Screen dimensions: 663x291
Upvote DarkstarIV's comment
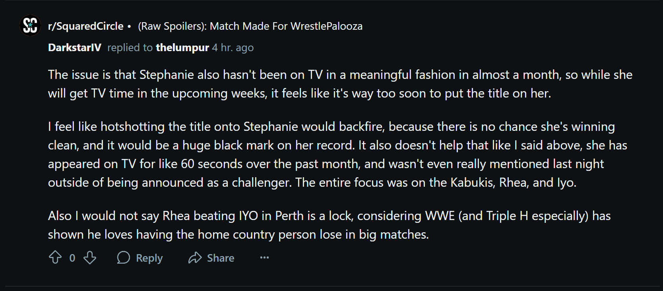tap(55, 258)
